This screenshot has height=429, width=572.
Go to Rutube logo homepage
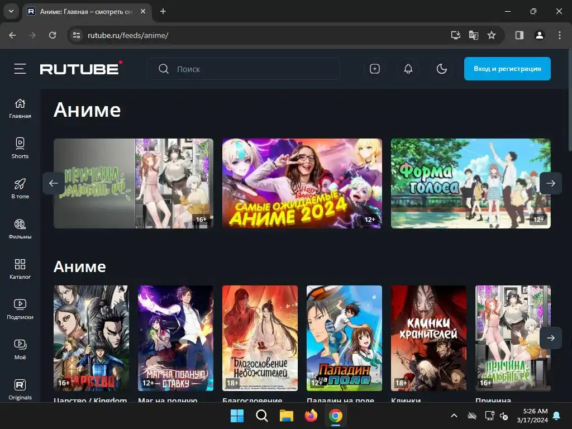coord(80,68)
